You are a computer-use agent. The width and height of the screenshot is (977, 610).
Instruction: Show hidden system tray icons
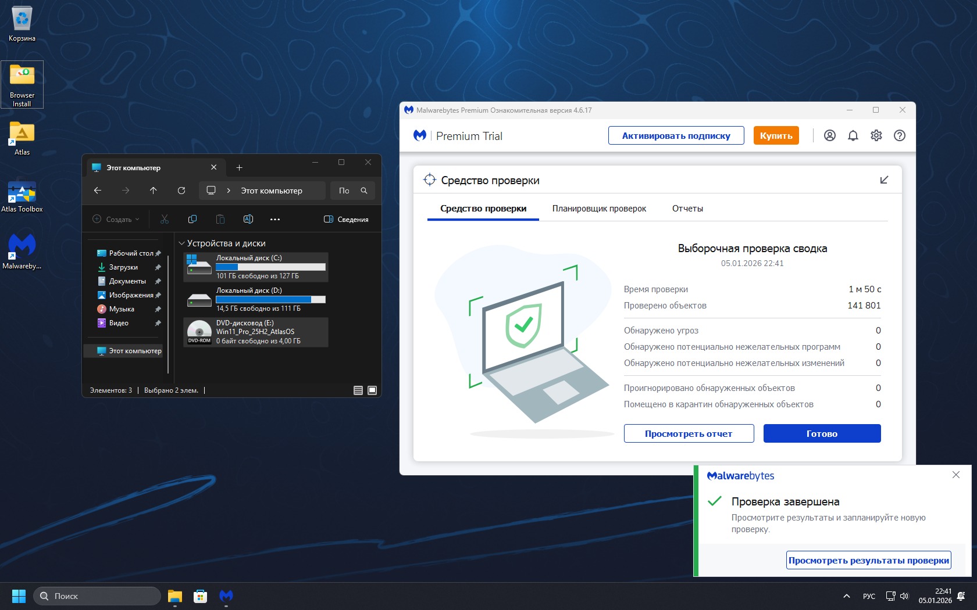tap(847, 596)
